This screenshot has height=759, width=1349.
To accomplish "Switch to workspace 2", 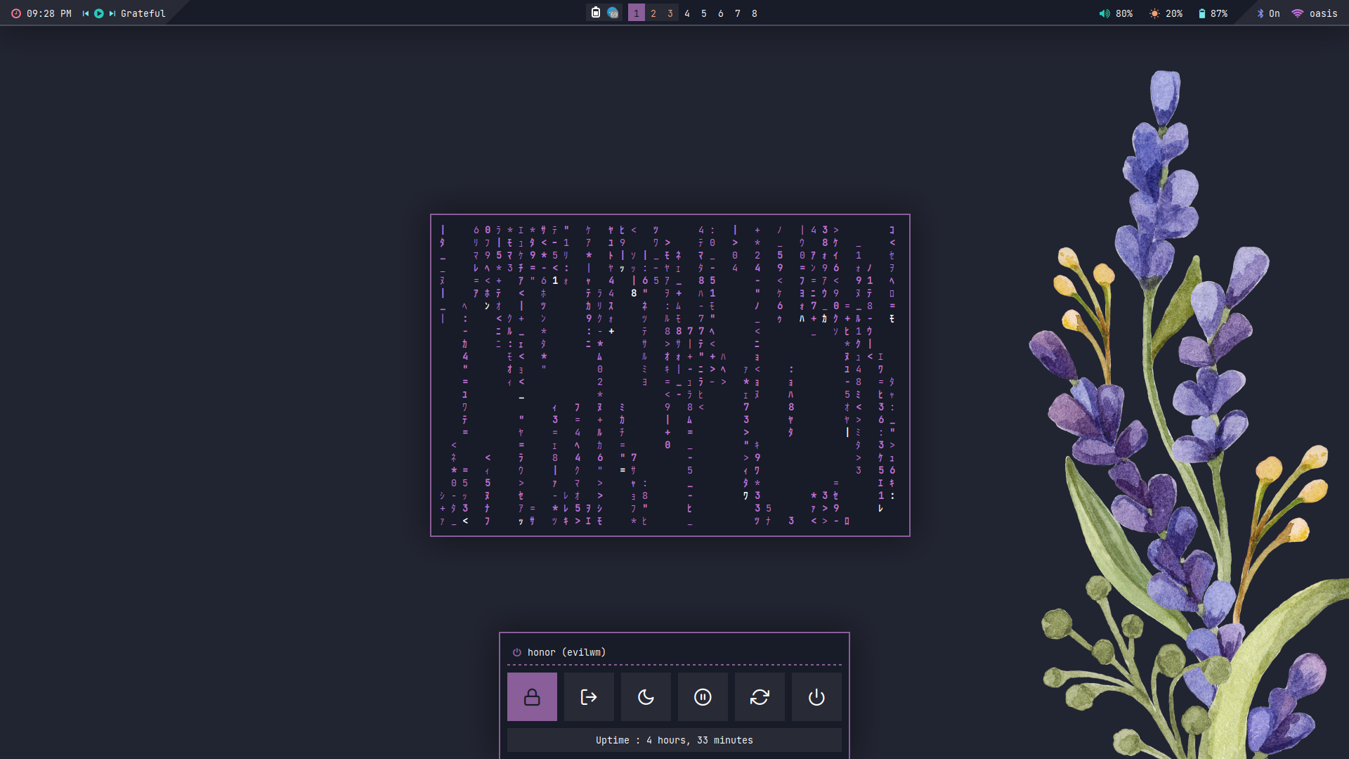I will (653, 13).
